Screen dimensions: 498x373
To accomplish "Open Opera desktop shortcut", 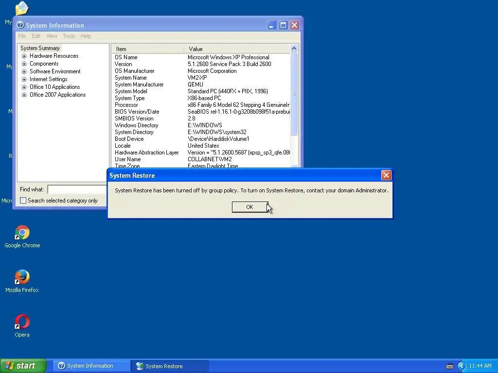I will (x=22, y=326).
